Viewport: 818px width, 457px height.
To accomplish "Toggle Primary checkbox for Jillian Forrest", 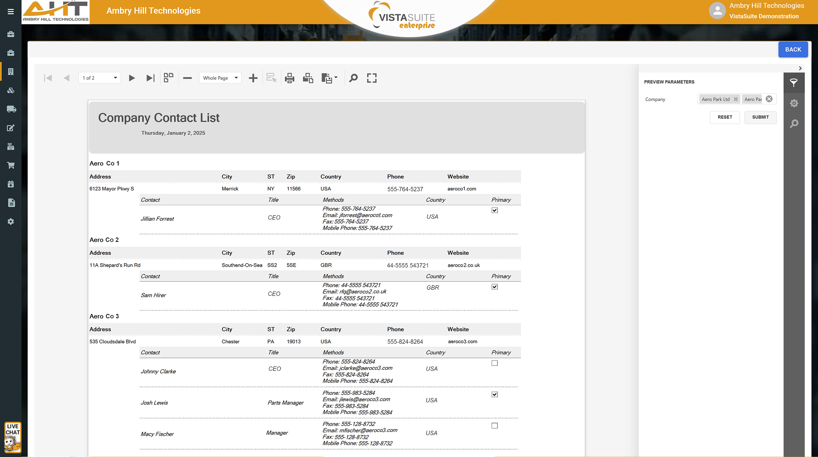I will 495,210.
